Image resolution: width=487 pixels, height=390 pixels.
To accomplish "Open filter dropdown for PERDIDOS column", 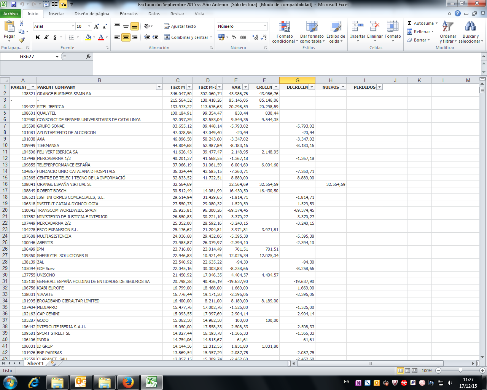I will (x=380, y=87).
